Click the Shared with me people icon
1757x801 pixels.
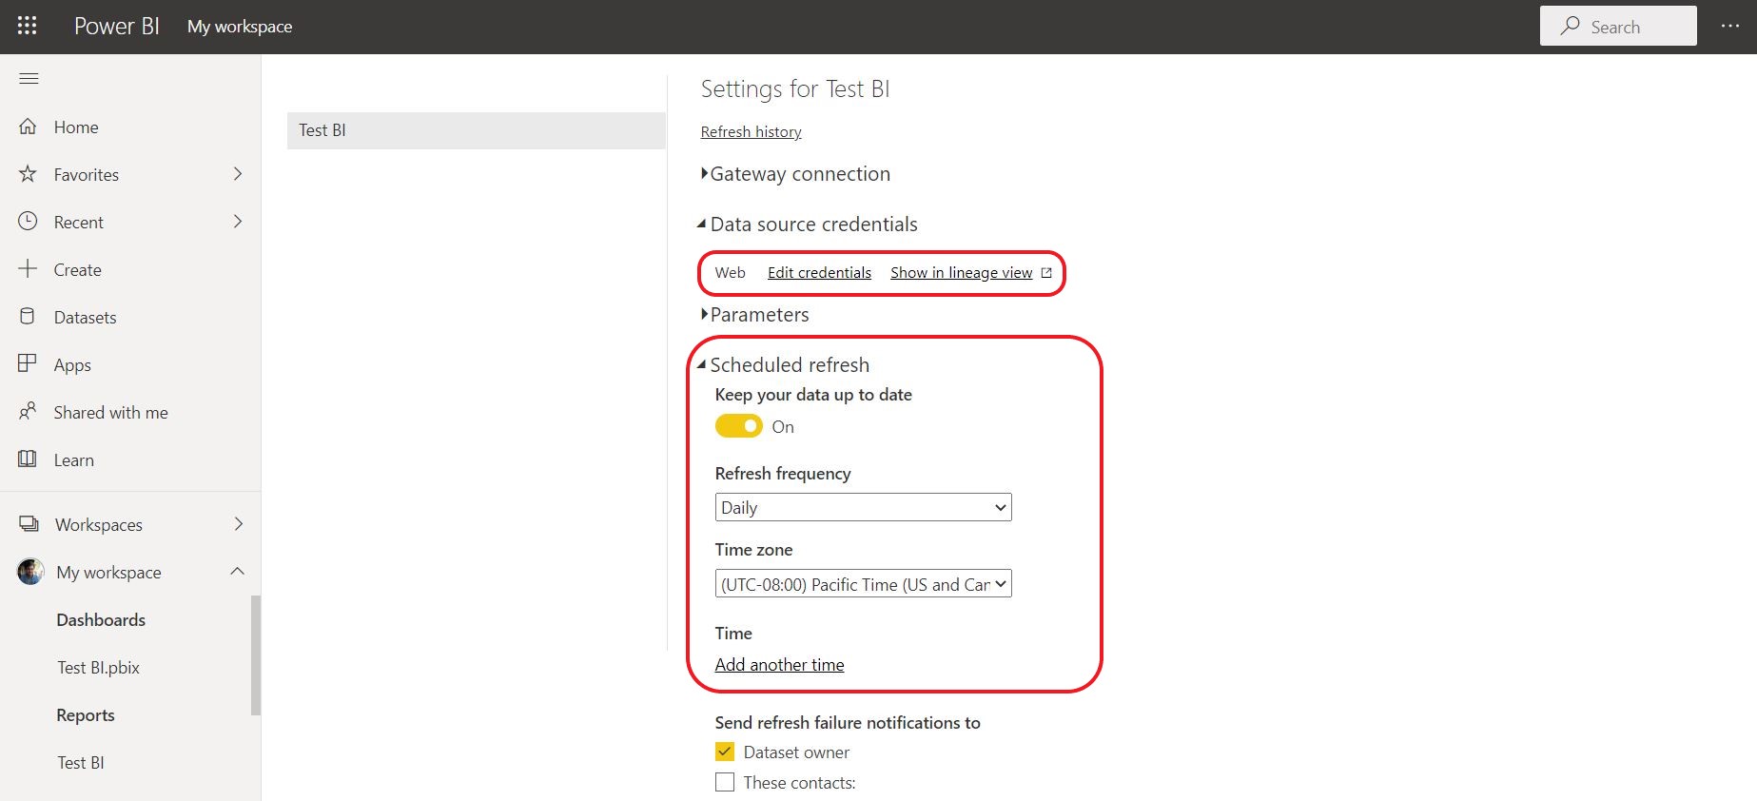[28, 411]
